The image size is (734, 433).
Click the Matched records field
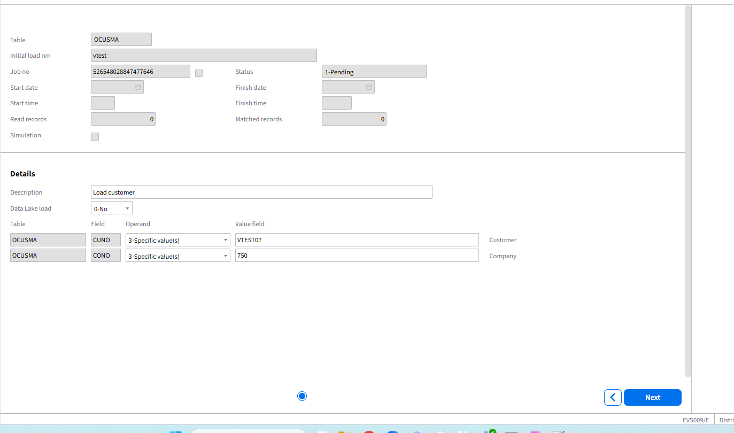354,119
